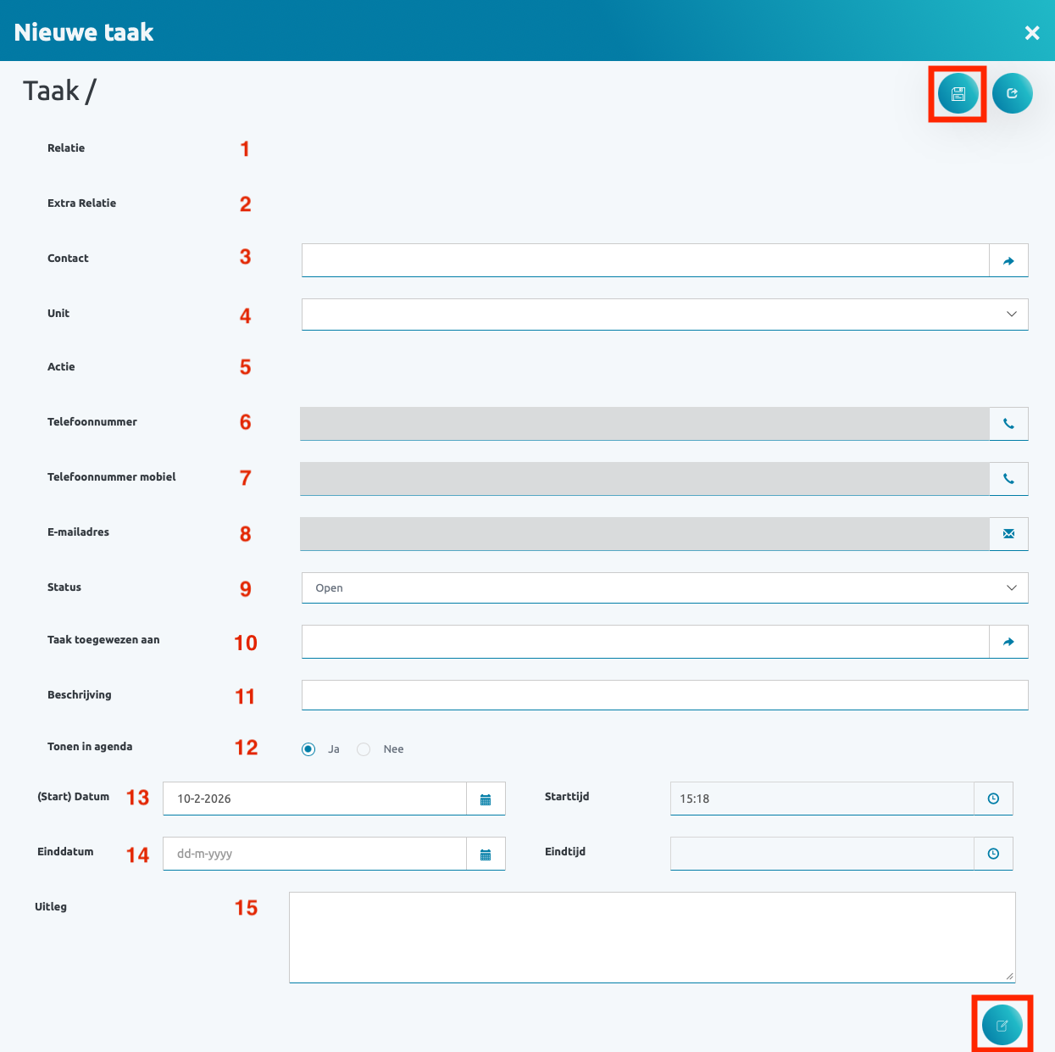Open the calendar picker for (Start) Datum
1055x1052 pixels.
[486, 799]
